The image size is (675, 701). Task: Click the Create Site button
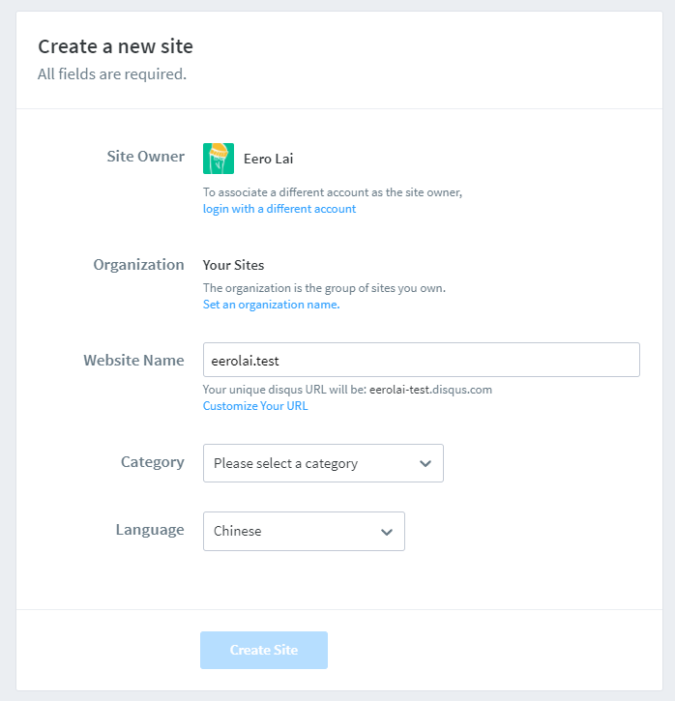[x=264, y=650]
